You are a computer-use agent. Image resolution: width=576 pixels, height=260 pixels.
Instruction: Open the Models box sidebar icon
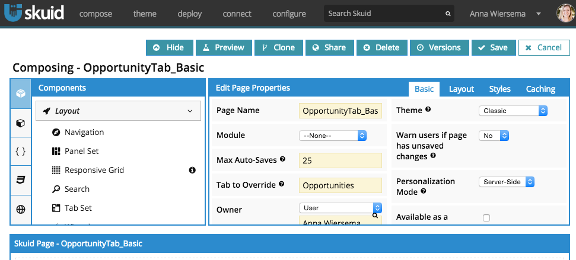click(21, 123)
